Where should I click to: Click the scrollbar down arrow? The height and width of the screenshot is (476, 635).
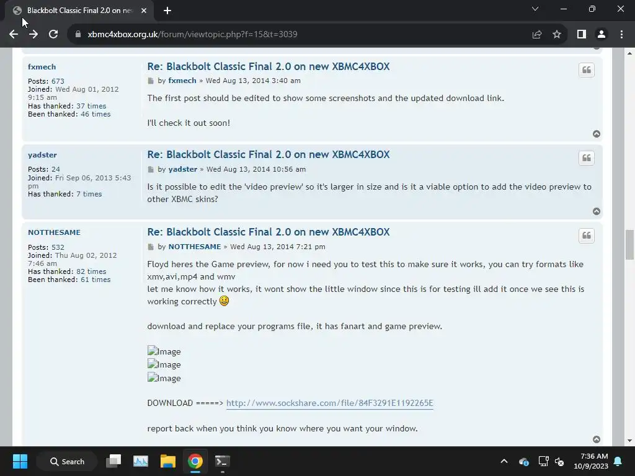coord(629,441)
